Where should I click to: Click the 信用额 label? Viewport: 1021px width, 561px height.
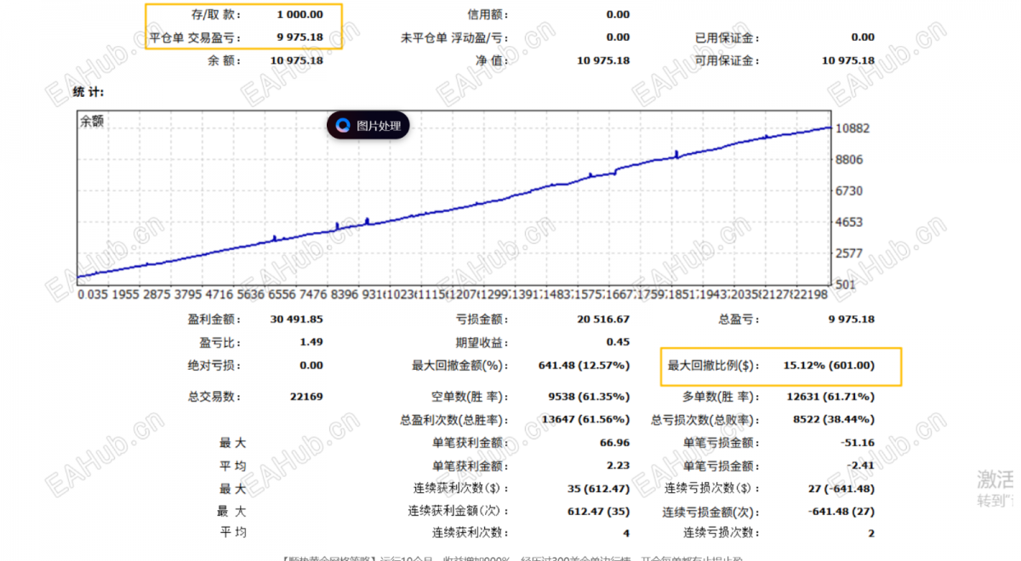point(488,14)
